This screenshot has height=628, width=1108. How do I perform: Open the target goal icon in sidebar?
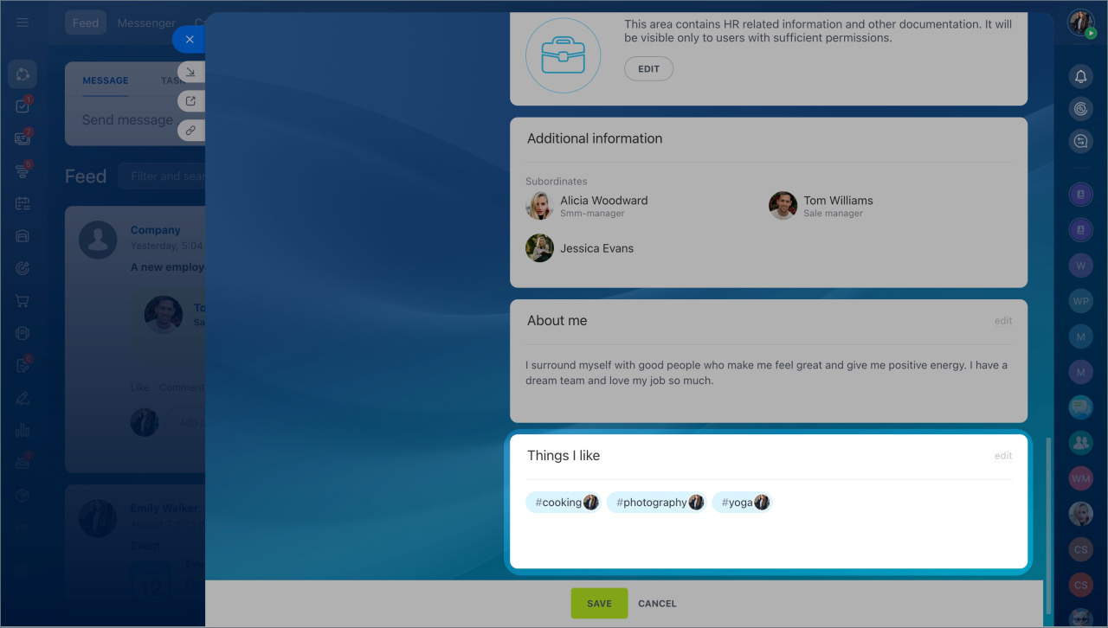pyautogui.click(x=23, y=268)
